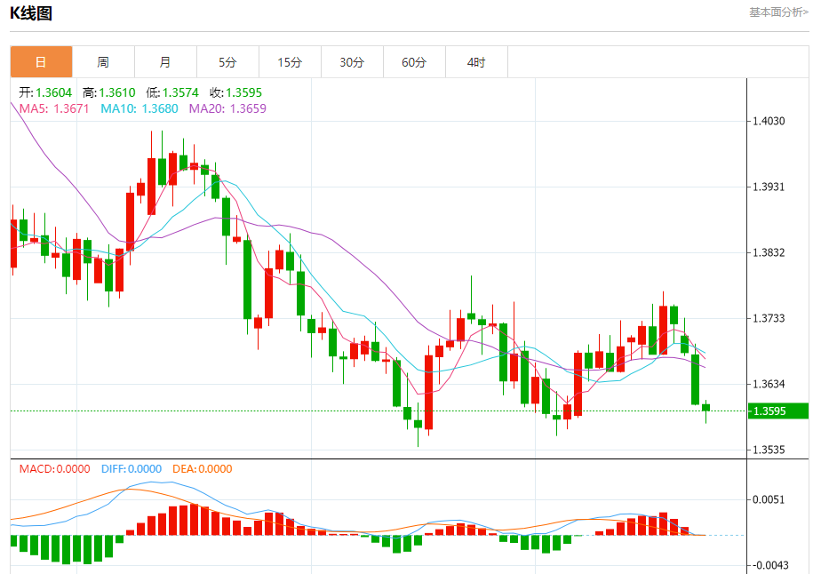Switch to the 月 monthly tab
813x574 pixels.
[x=165, y=62]
